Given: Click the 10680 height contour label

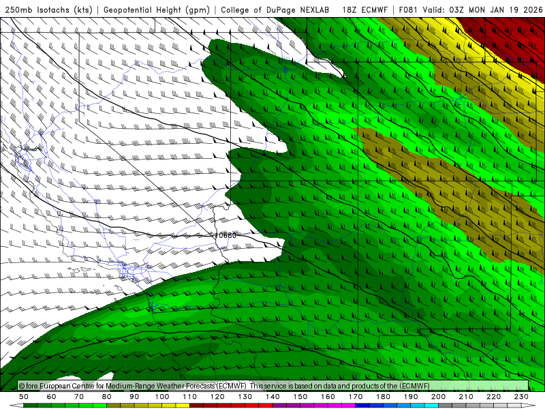Looking at the screenshot, I should coord(225,235).
